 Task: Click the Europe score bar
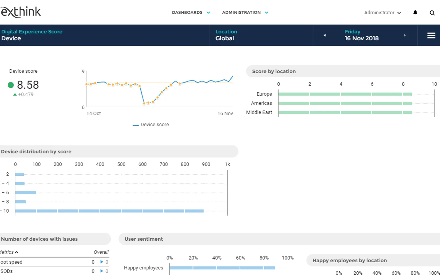(345, 94)
